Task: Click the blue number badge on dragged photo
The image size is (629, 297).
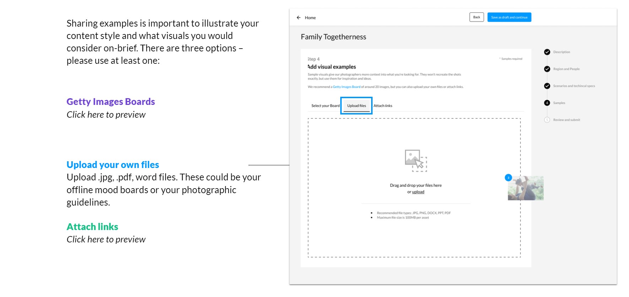Action: tap(508, 178)
